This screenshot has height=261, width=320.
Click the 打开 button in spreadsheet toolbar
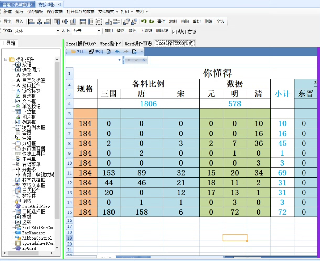78,52
